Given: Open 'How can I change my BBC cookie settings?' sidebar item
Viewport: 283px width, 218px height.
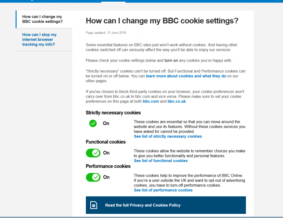Looking at the screenshot, I should tap(42, 19).
